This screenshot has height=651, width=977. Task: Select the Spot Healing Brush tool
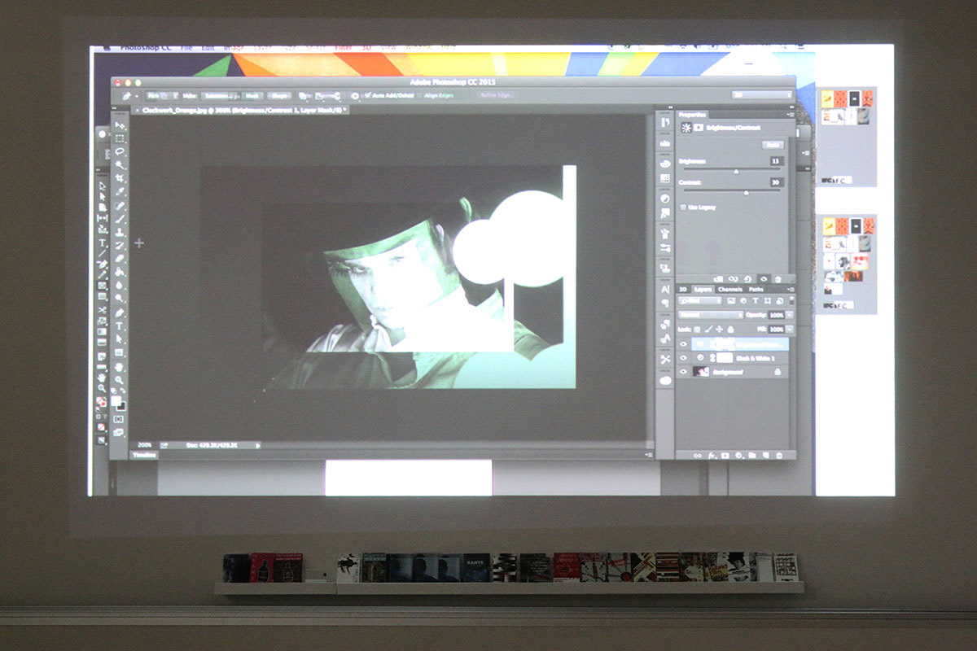[120, 206]
